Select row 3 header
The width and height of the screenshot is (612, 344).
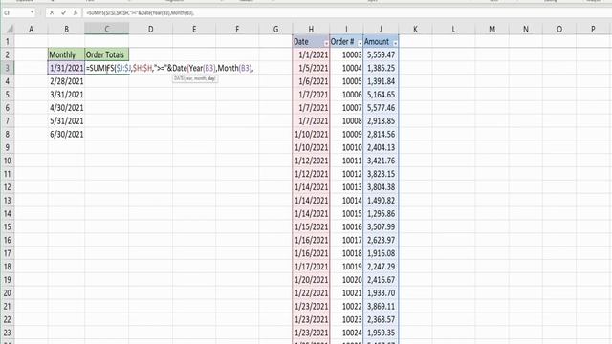pyautogui.click(x=8, y=68)
